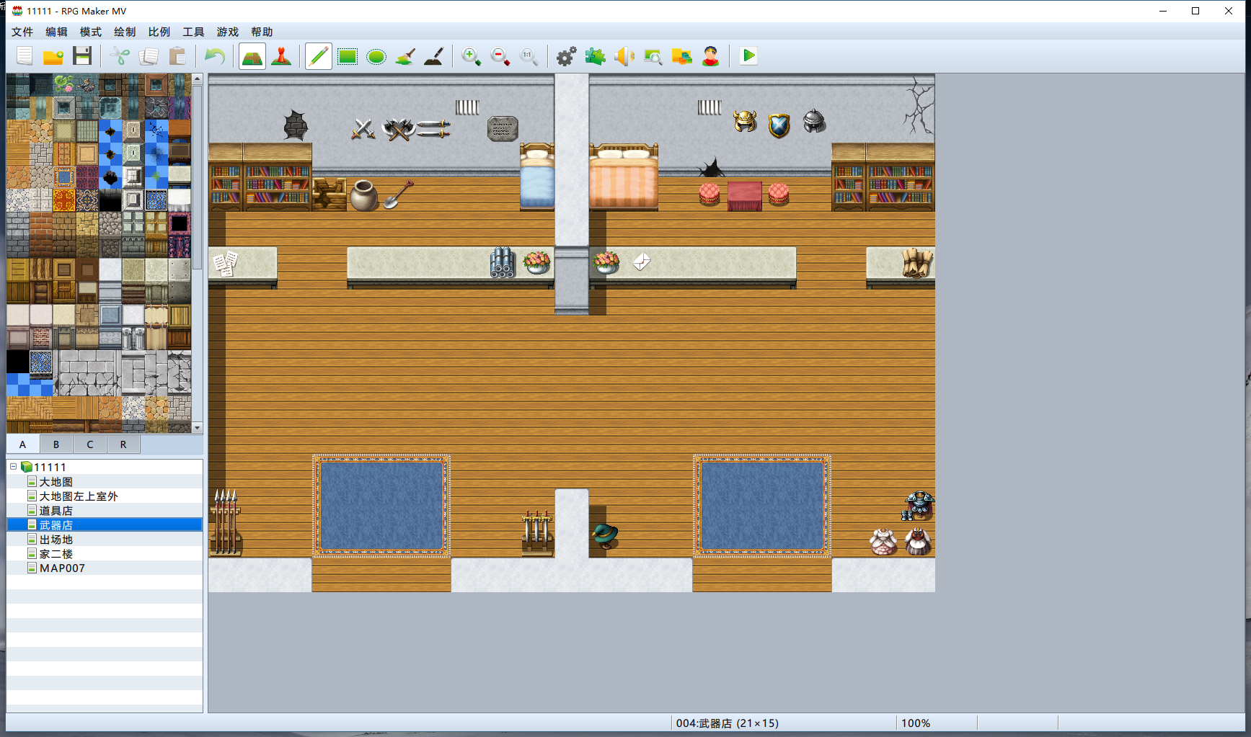Open a project with the folder icon
Viewport: 1251px width, 737px height.
53,56
